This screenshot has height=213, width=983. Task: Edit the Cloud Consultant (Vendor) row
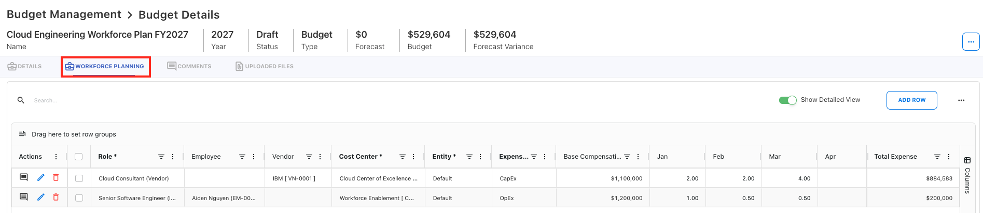(41, 178)
